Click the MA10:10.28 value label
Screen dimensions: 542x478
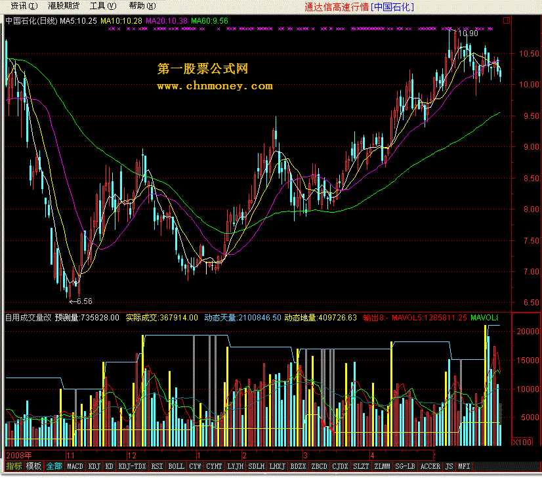pos(121,21)
